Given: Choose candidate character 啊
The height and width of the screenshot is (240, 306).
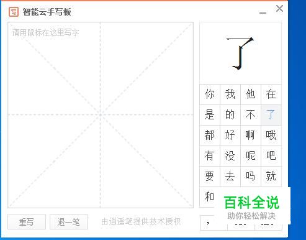Looking at the screenshot, I should pos(251,136).
